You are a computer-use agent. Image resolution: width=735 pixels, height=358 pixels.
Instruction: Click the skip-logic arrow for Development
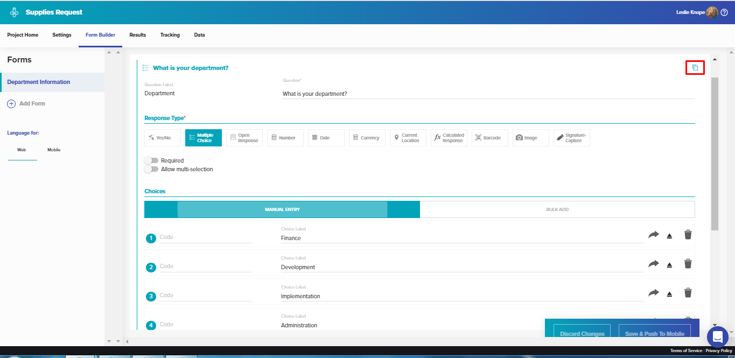coord(653,264)
